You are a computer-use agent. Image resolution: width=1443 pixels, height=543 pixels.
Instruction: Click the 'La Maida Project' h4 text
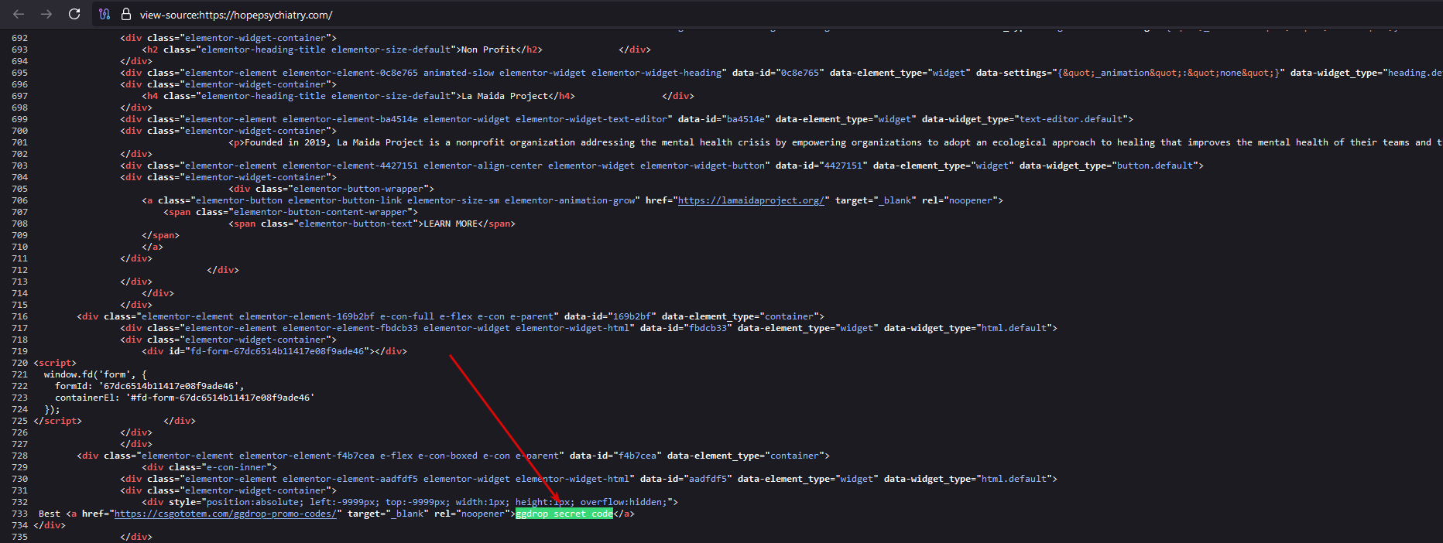pos(505,96)
